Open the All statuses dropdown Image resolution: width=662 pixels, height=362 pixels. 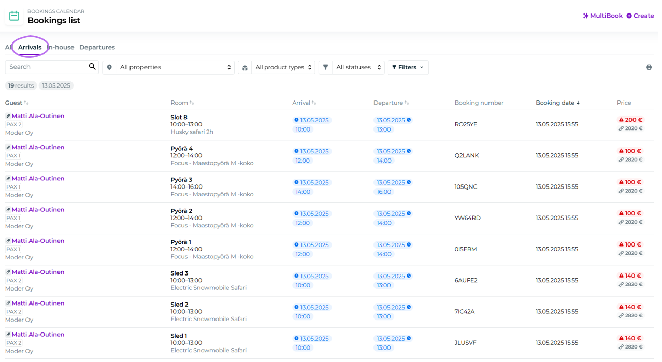[x=358, y=67]
